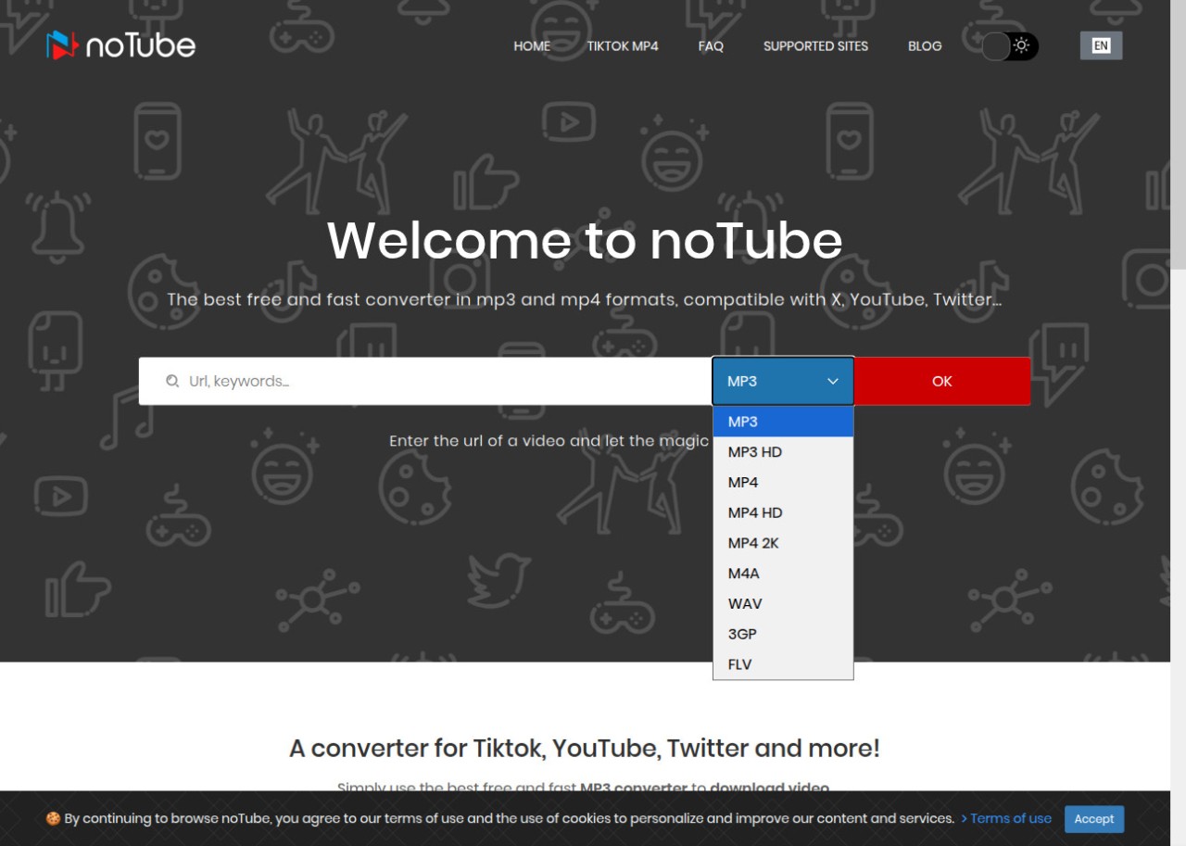Choose WAV format option

click(745, 603)
